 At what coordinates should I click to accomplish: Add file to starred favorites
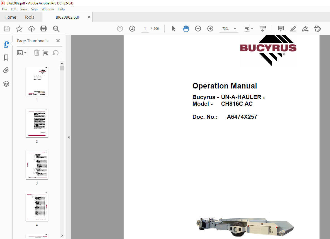pyautogui.click(x=19, y=29)
